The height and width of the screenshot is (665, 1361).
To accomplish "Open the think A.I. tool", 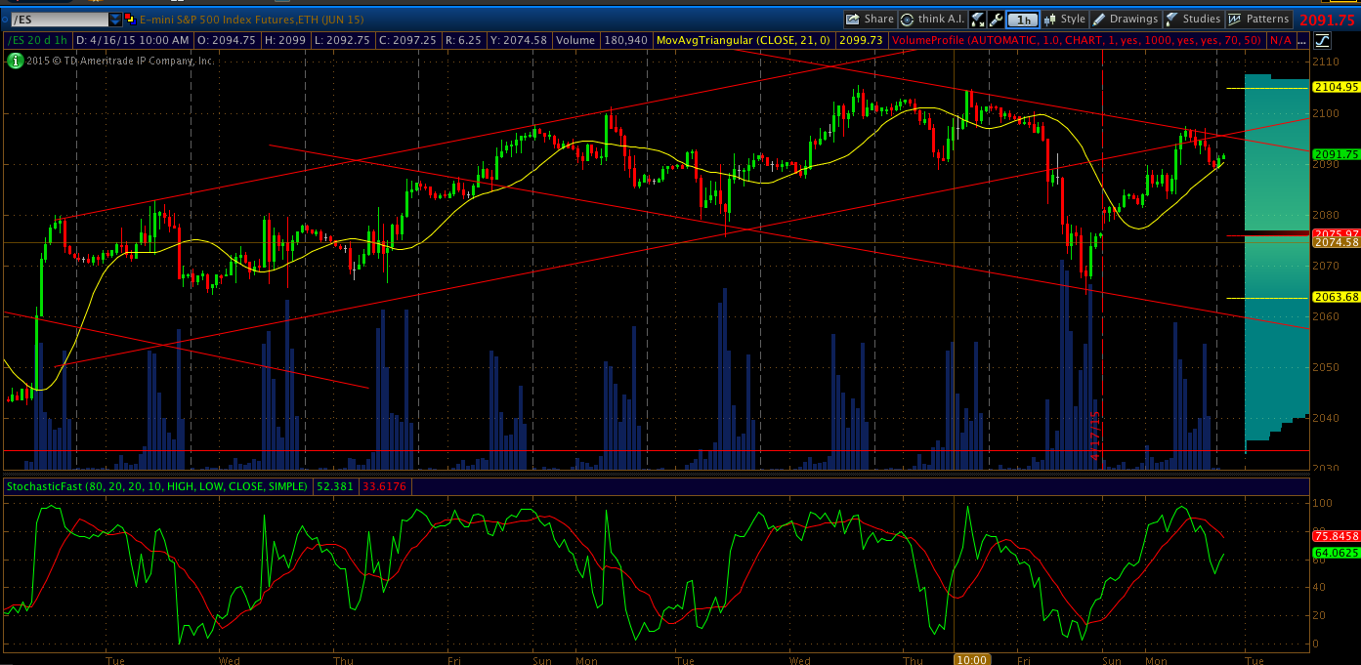I will tap(932, 19).
